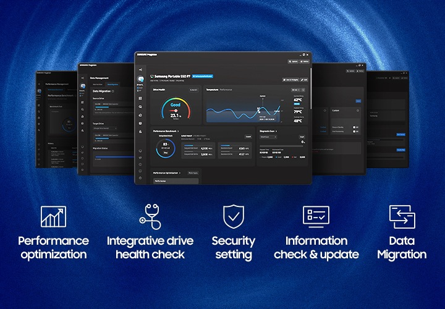445x309 pixels.
Task: Click the lower blue button in far-right window
Action: [x=401, y=150]
